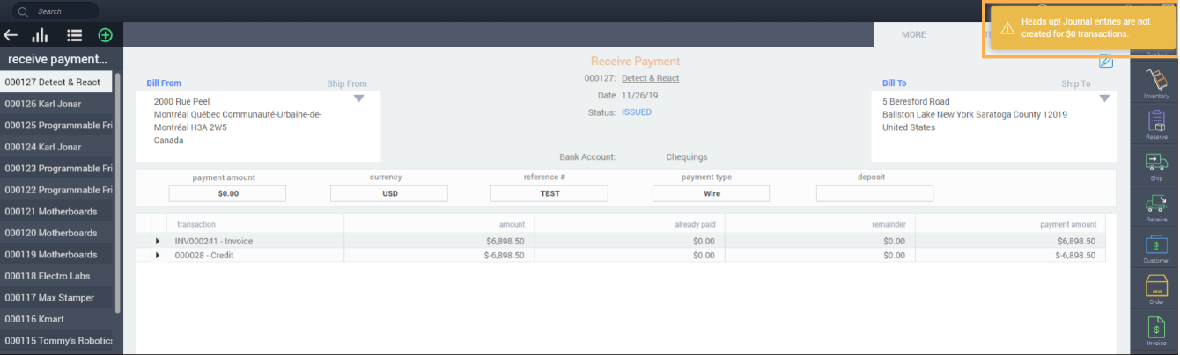This screenshot has width=1180, height=355.
Task: Select 000126 Karl Jonar payment
Action: click(56, 104)
